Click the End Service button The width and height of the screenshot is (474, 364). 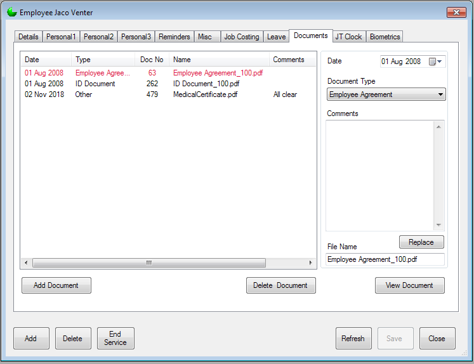coord(115,339)
